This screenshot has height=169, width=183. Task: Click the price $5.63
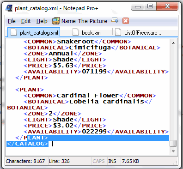click(x=63, y=66)
